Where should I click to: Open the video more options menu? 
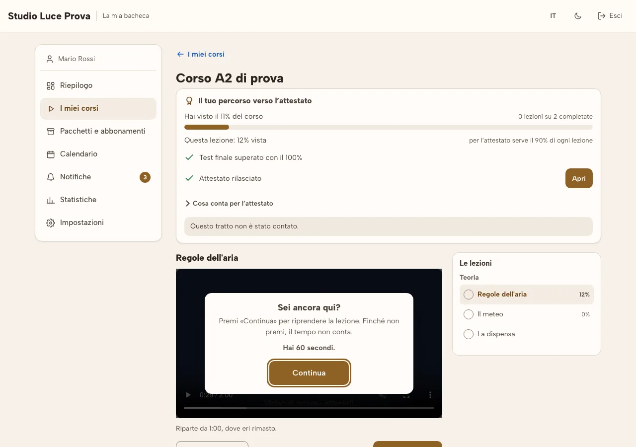tap(430, 395)
